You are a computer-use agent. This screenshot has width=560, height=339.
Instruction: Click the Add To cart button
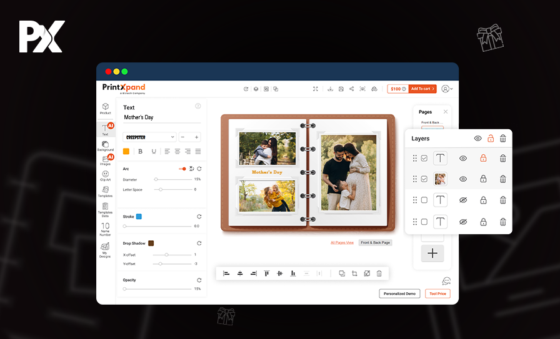422,89
